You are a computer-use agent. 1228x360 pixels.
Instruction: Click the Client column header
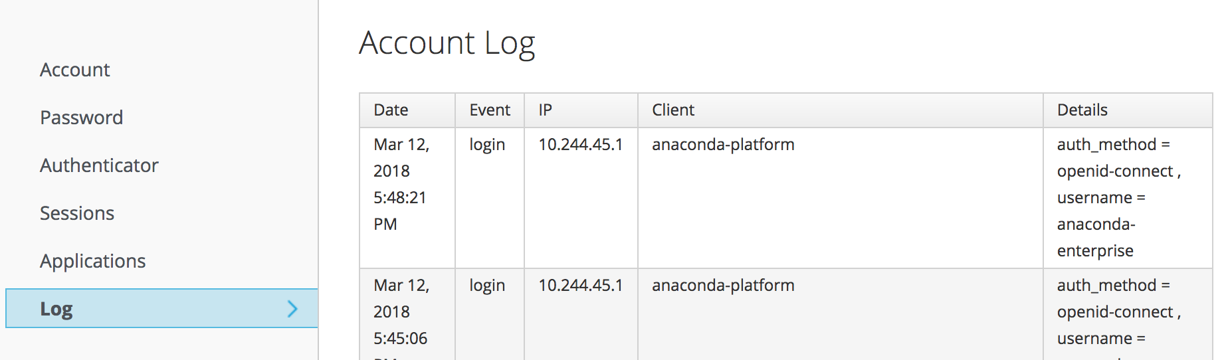pos(672,110)
